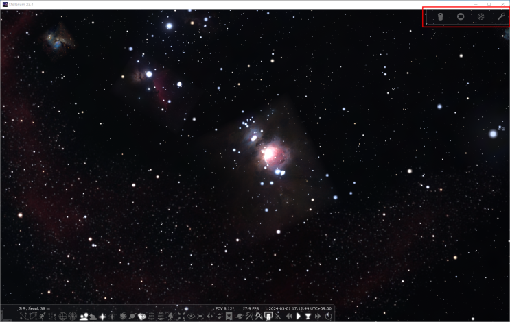Play time at normal rate
This screenshot has width=510, height=322.
click(299, 317)
